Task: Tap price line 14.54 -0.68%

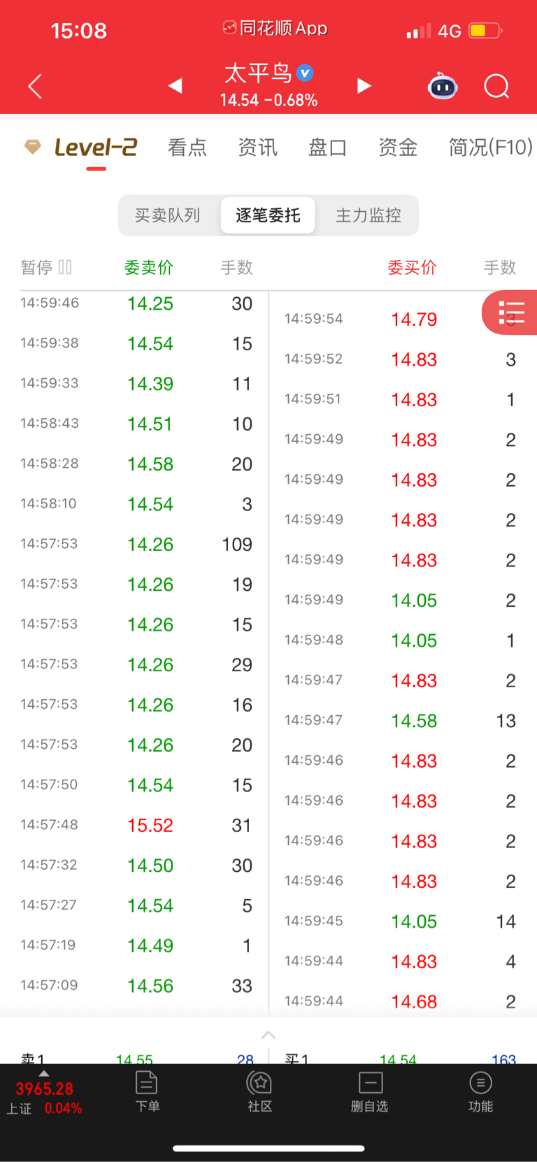Action: [x=268, y=100]
